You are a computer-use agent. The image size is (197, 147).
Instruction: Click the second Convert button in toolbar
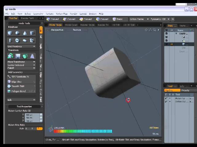[69, 19]
